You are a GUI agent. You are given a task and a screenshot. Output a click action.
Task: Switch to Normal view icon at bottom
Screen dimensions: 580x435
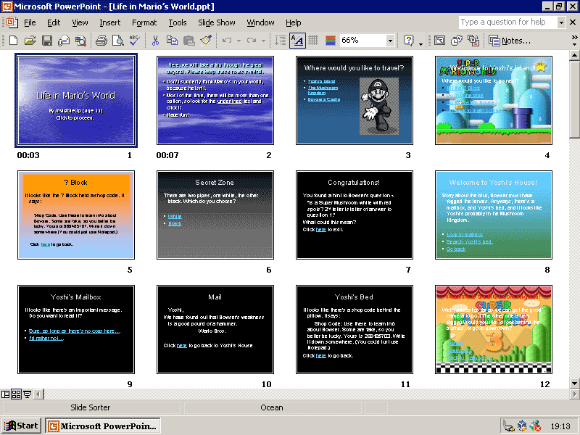pos(6,394)
